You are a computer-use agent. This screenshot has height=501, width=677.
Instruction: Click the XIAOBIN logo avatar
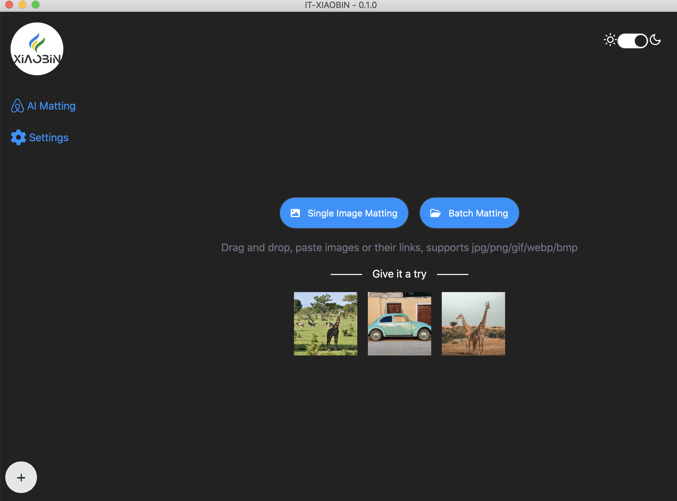click(37, 49)
